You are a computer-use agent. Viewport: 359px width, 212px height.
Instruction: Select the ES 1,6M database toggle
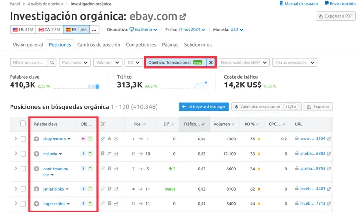point(76,30)
